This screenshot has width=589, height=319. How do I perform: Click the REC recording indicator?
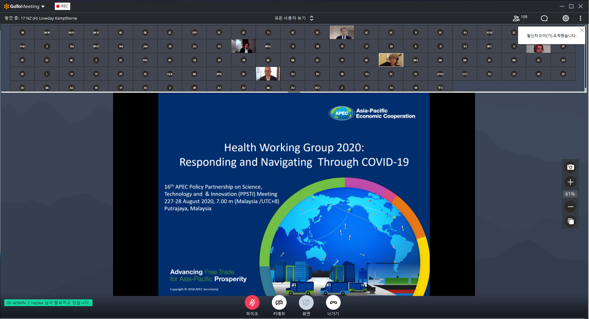tap(62, 6)
